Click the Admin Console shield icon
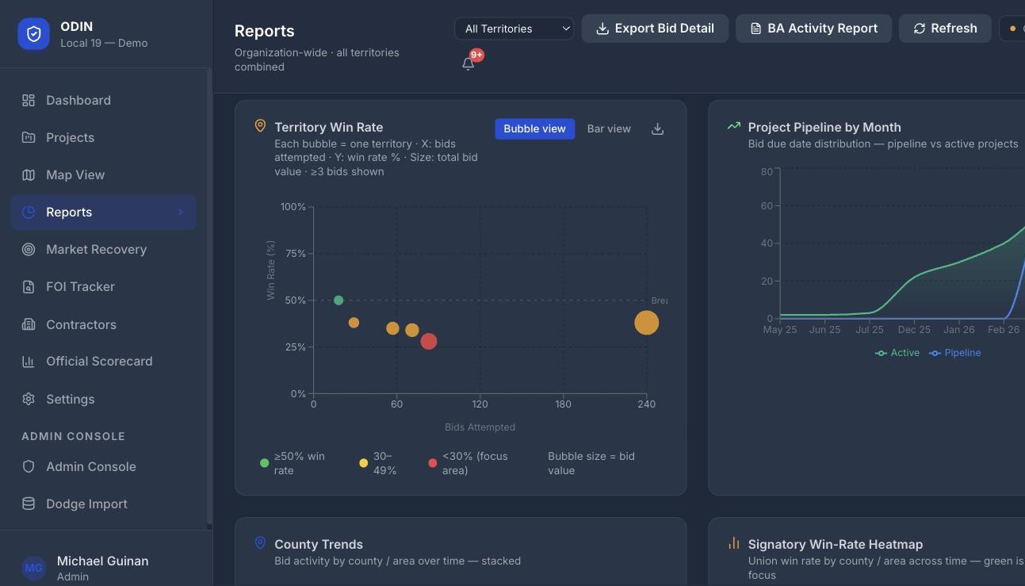1025x586 pixels. coord(29,466)
